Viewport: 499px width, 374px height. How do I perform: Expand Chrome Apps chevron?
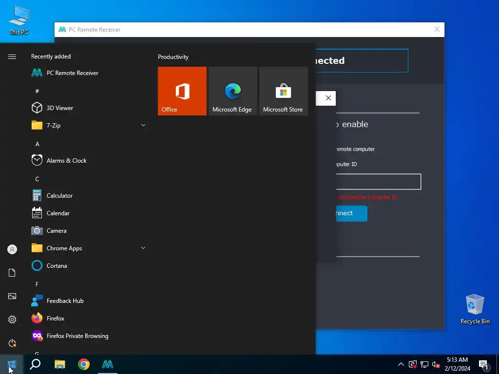coord(143,248)
